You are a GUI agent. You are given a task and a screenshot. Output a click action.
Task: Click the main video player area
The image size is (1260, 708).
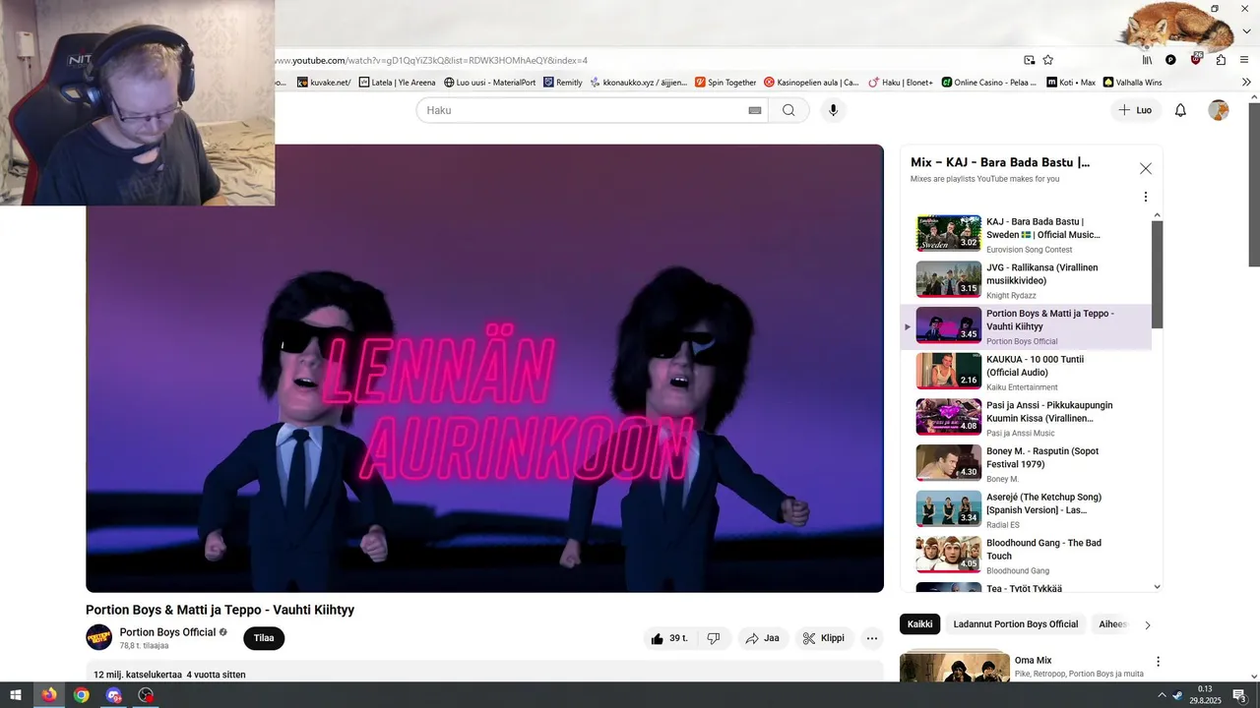pos(484,368)
